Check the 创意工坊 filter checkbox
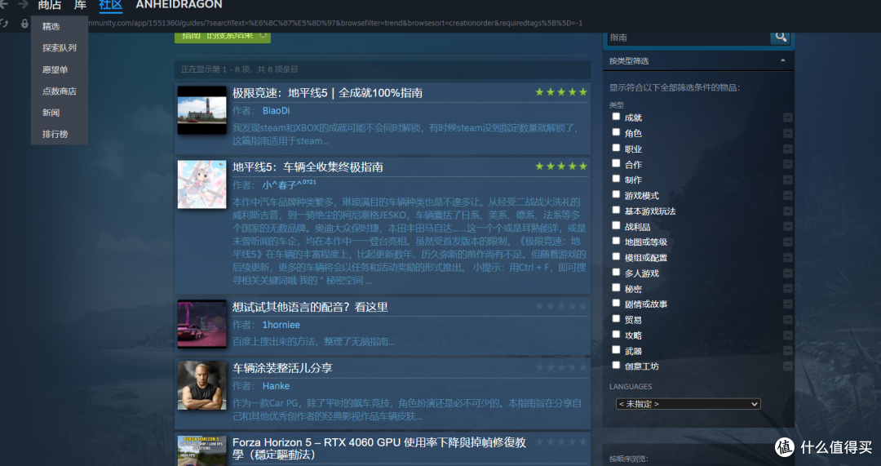881x466 pixels. pyautogui.click(x=616, y=366)
